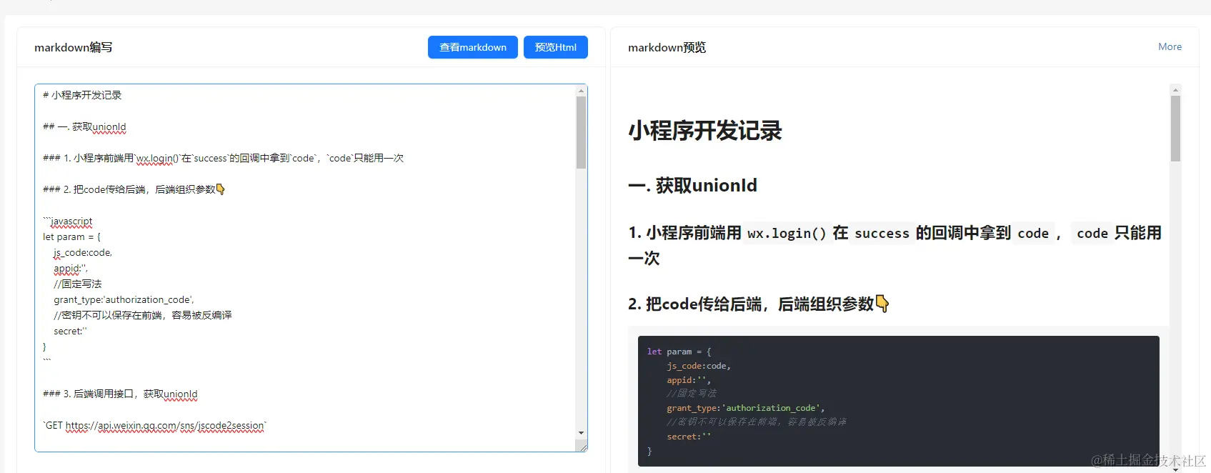Click the '### 1. 小程序前端用' editor line
This screenshot has height=473, width=1211.
(223, 158)
